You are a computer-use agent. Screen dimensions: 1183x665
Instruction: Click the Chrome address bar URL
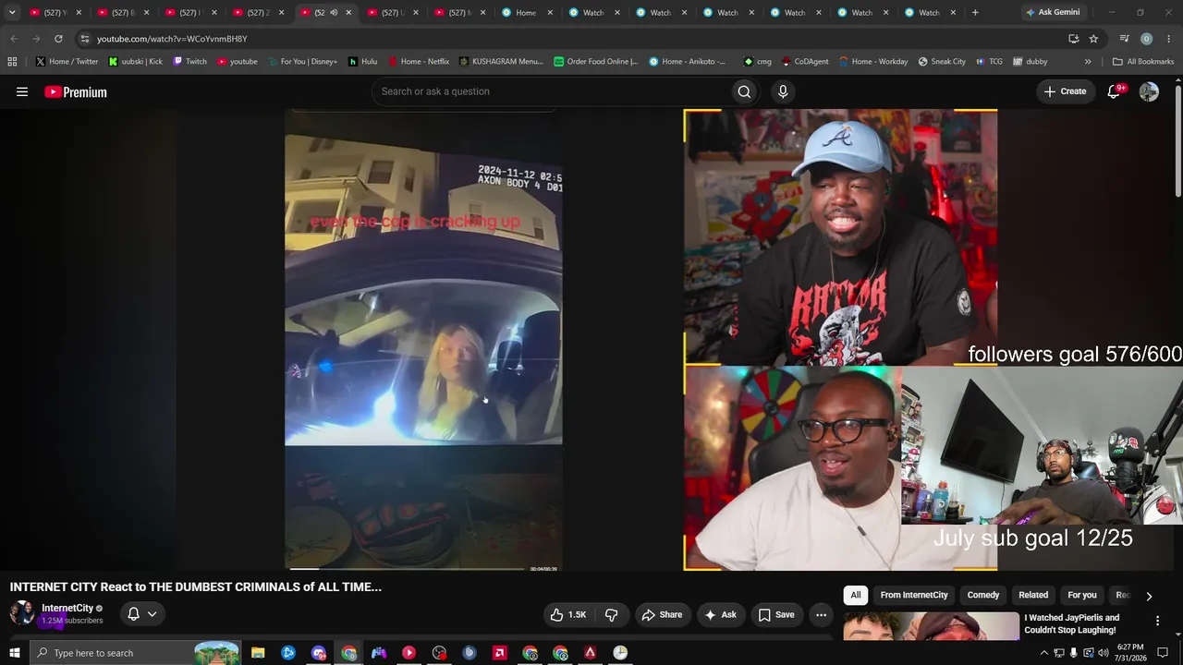(x=172, y=39)
